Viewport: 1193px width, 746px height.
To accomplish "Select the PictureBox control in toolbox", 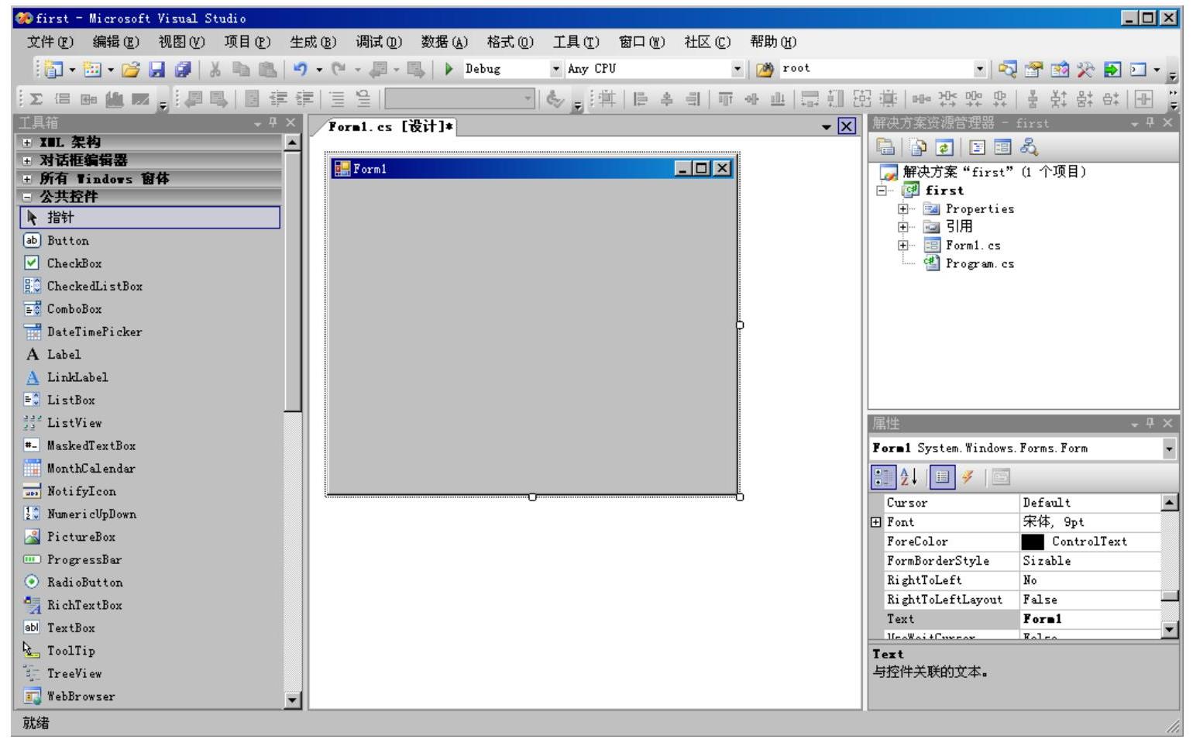I will pos(81,537).
